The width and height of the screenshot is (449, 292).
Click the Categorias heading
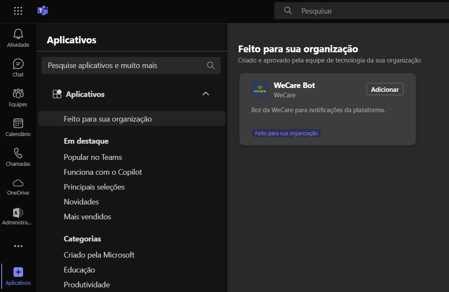(x=82, y=239)
